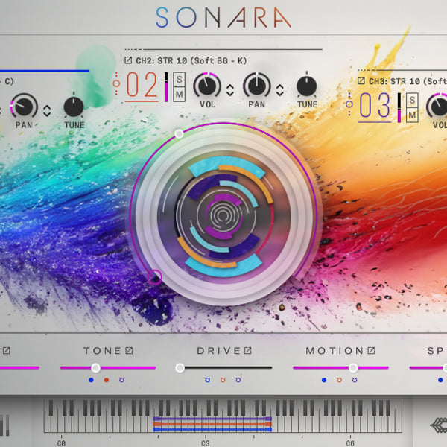Click the C0 keyboard marker label
The width and height of the screenshot is (447, 447).
[61, 443]
